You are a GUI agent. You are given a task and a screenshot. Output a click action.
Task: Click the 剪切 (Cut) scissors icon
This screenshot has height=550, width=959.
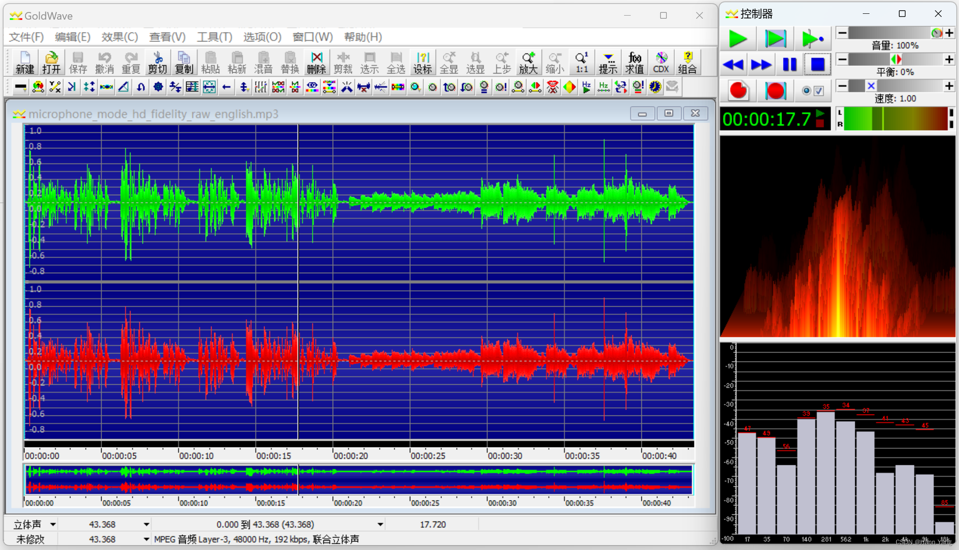(x=157, y=62)
